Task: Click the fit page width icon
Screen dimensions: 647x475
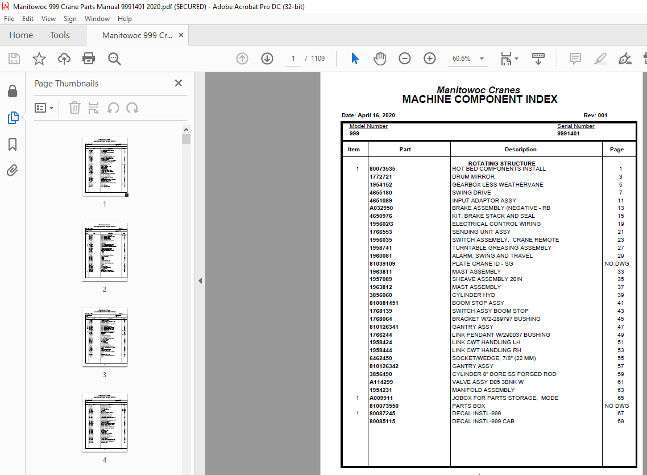Action: pyautogui.click(x=507, y=59)
